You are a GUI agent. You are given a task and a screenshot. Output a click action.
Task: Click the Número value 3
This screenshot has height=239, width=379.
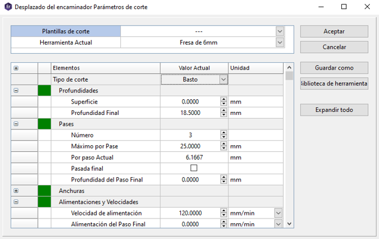click(x=191, y=135)
